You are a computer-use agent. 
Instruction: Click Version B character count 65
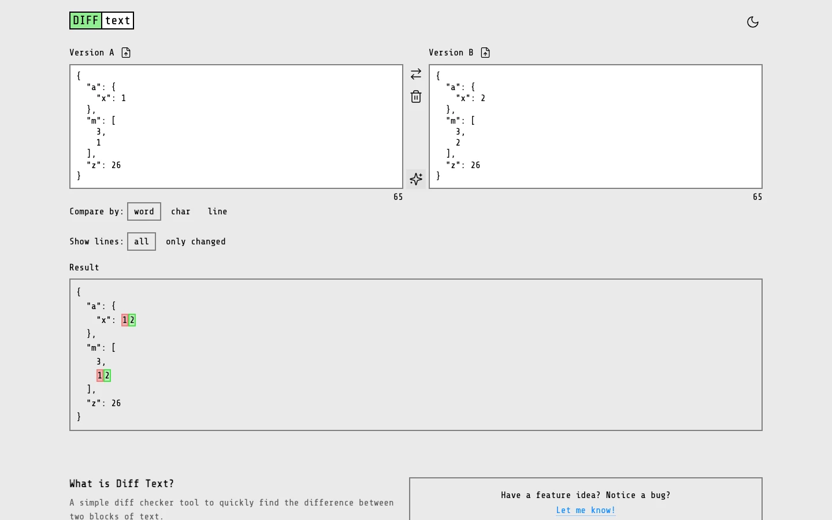pos(757,197)
